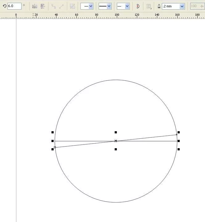Click the X center marker of selection

tap(116, 141)
